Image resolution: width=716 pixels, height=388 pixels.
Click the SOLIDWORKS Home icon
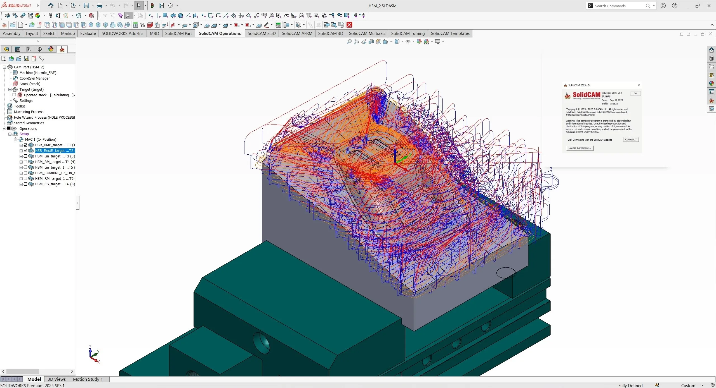[x=51, y=6]
